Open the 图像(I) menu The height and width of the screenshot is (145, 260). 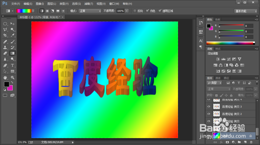click(40, 4)
